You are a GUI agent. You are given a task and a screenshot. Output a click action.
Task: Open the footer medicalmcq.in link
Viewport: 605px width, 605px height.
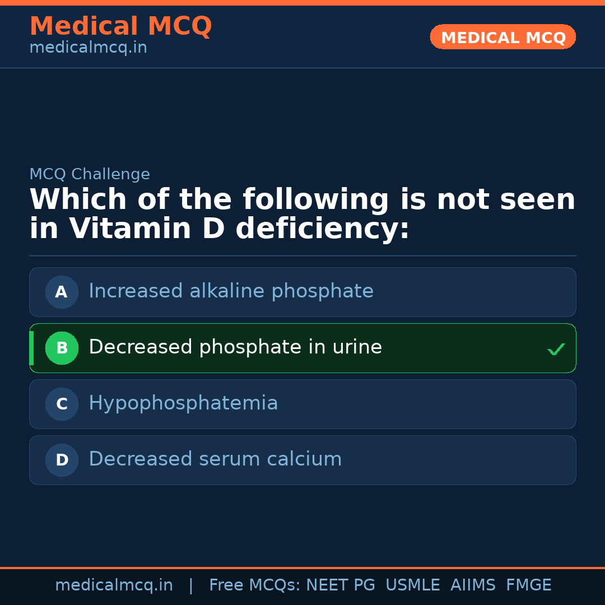click(114, 585)
